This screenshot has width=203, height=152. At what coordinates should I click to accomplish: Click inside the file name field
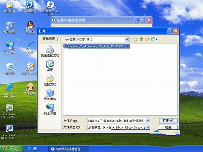[x=117, y=120]
